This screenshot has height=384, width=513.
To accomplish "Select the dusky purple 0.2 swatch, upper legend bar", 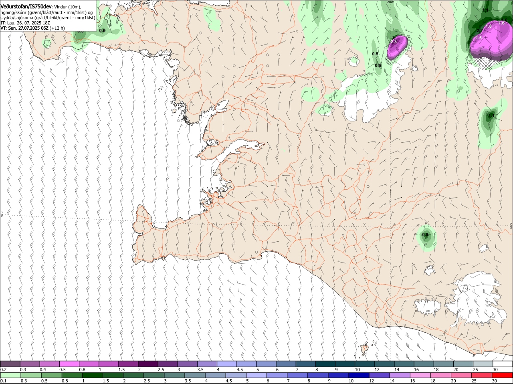I will tap(10, 364).
